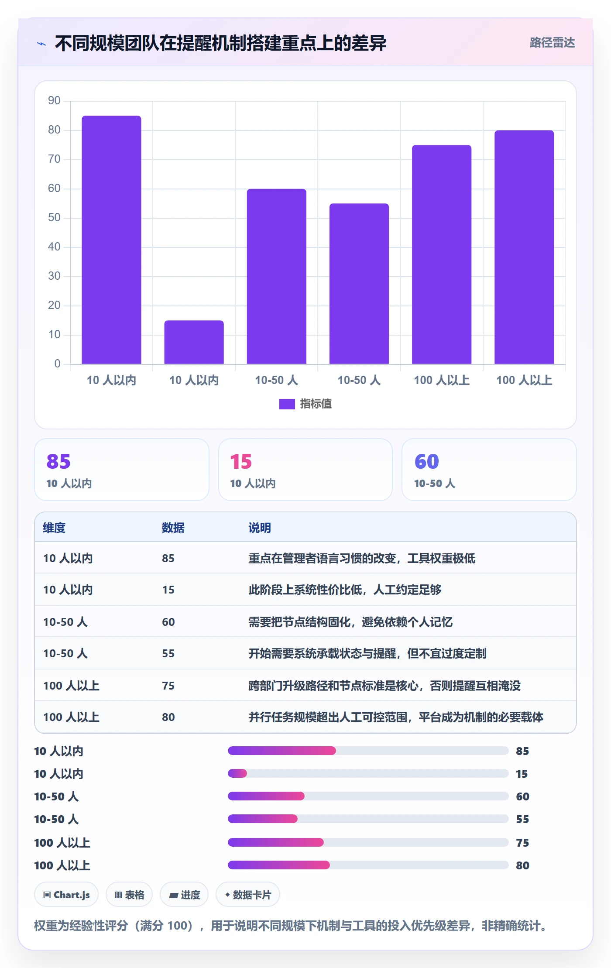Click the Chart.js tag chip
The width and height of the screenshot is (611, 968).
(66, 895)
